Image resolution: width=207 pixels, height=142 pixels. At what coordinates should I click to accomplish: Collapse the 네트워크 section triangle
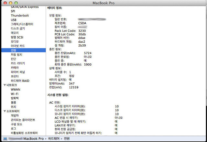(5, 85)
